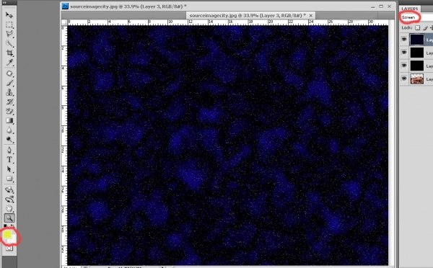Viewport: 433px width, 268px height.
Task: Select the Brush tool
Action: click(9, 83)
